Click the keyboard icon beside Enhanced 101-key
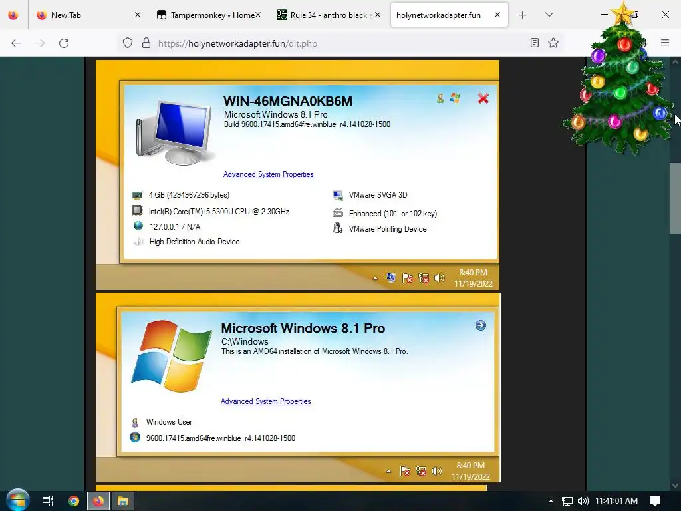This screenshot has height=511, width=681. point(337,214)
